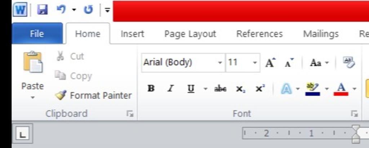Open the Font dialog launcher
The image size is (369, 148).
click(x=355, y=114)
